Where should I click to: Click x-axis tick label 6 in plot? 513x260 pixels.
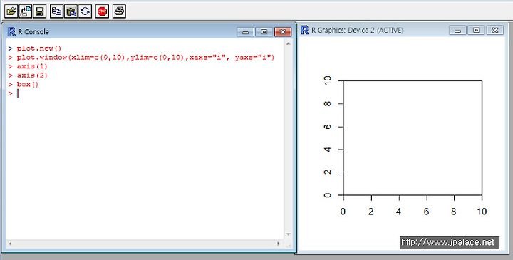(x=426, y=212)
